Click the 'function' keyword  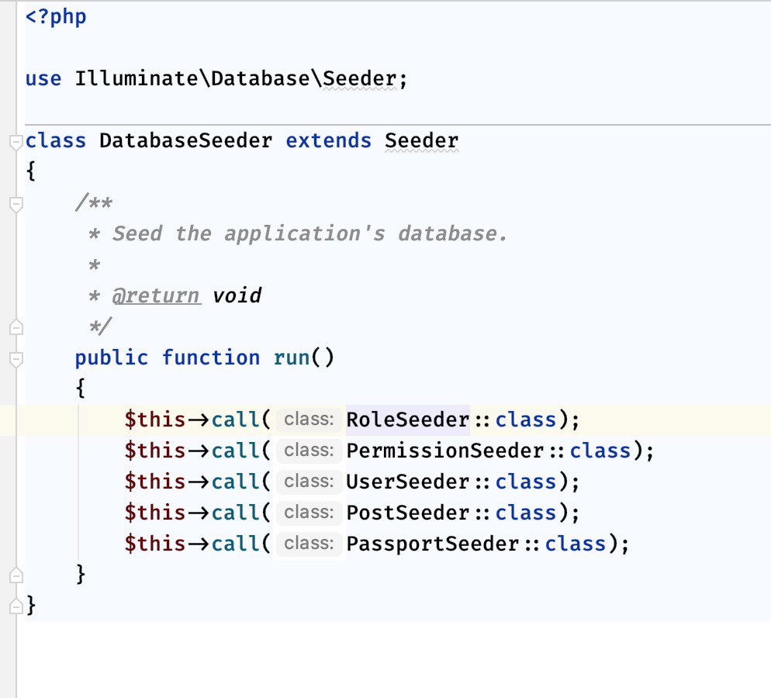211,358
